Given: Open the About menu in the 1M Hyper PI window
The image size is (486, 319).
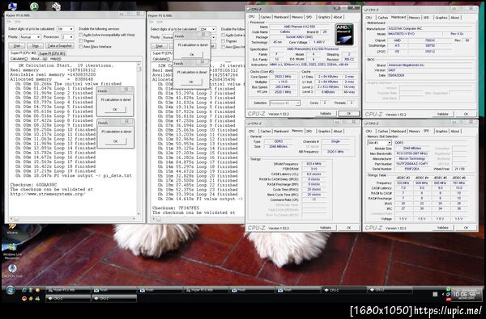Looking at the screenshot, I should [39, 59].
